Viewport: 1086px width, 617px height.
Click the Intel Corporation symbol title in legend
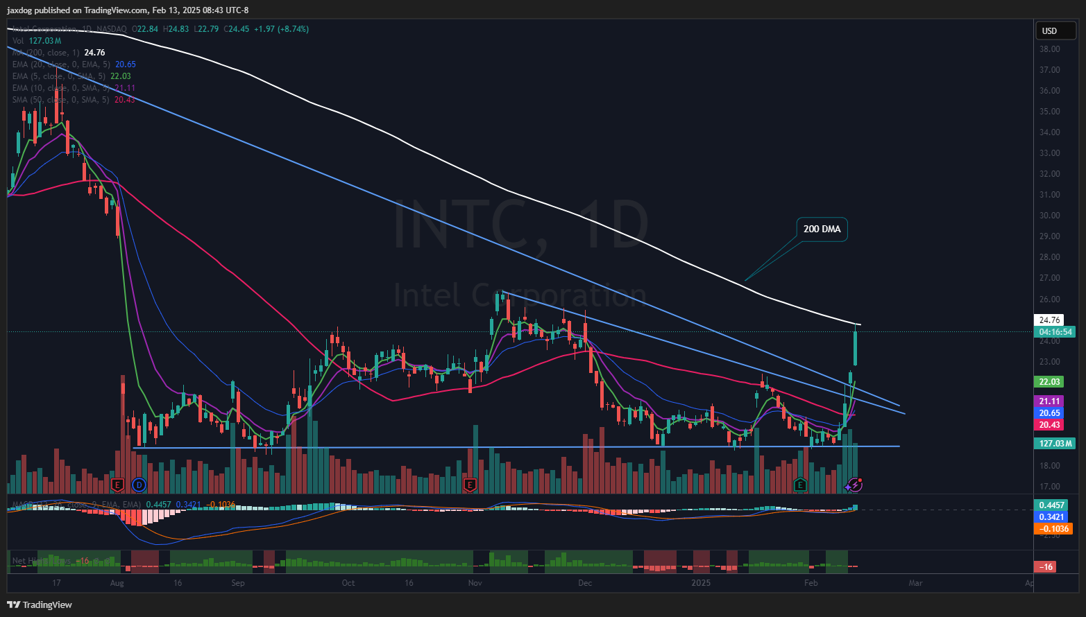click(44, 29)
